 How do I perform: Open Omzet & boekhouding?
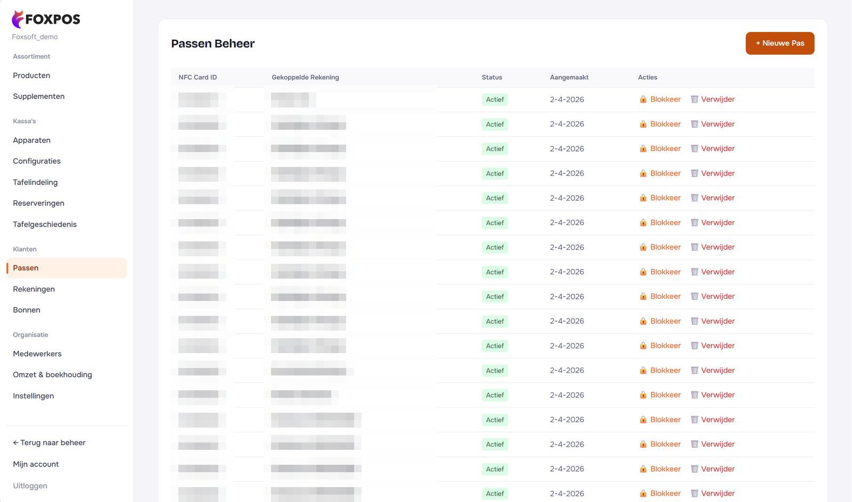52,375
